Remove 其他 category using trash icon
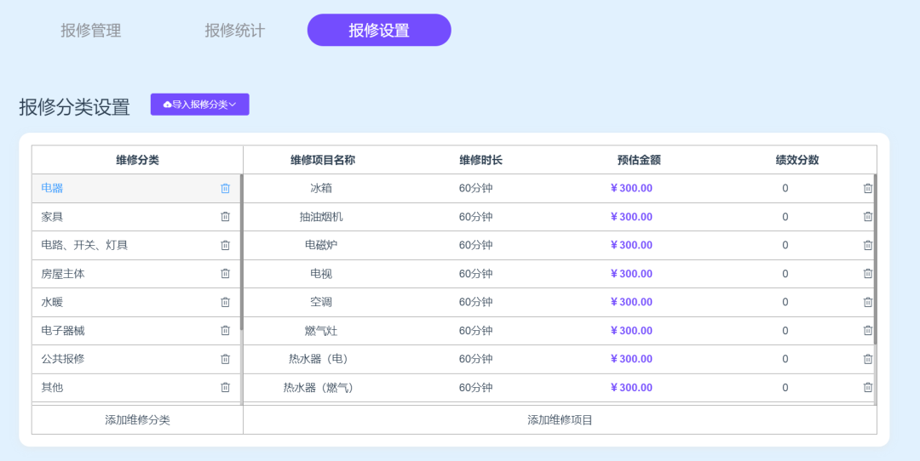Image resolution: width=920 pixels, height=461 pixels. pos(225,387)
